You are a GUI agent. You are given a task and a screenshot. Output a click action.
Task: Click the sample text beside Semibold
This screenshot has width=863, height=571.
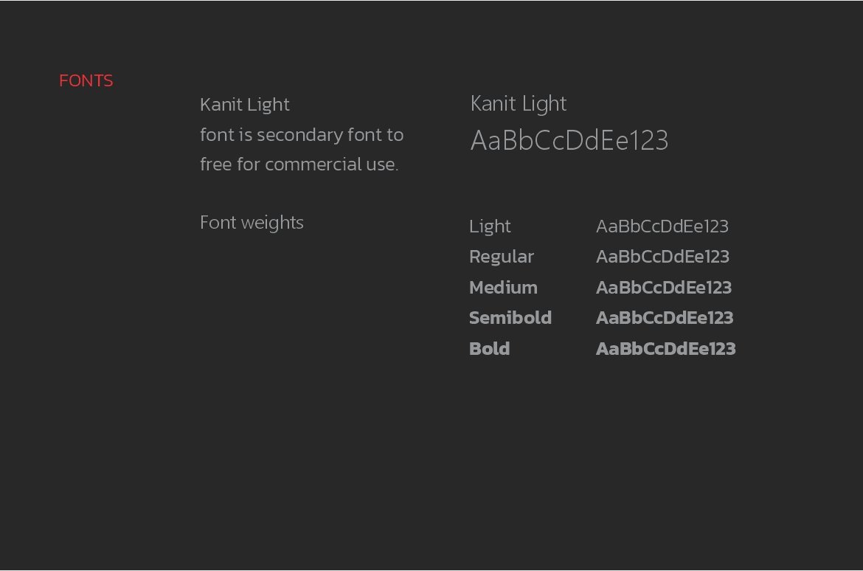tap(665, 318)
